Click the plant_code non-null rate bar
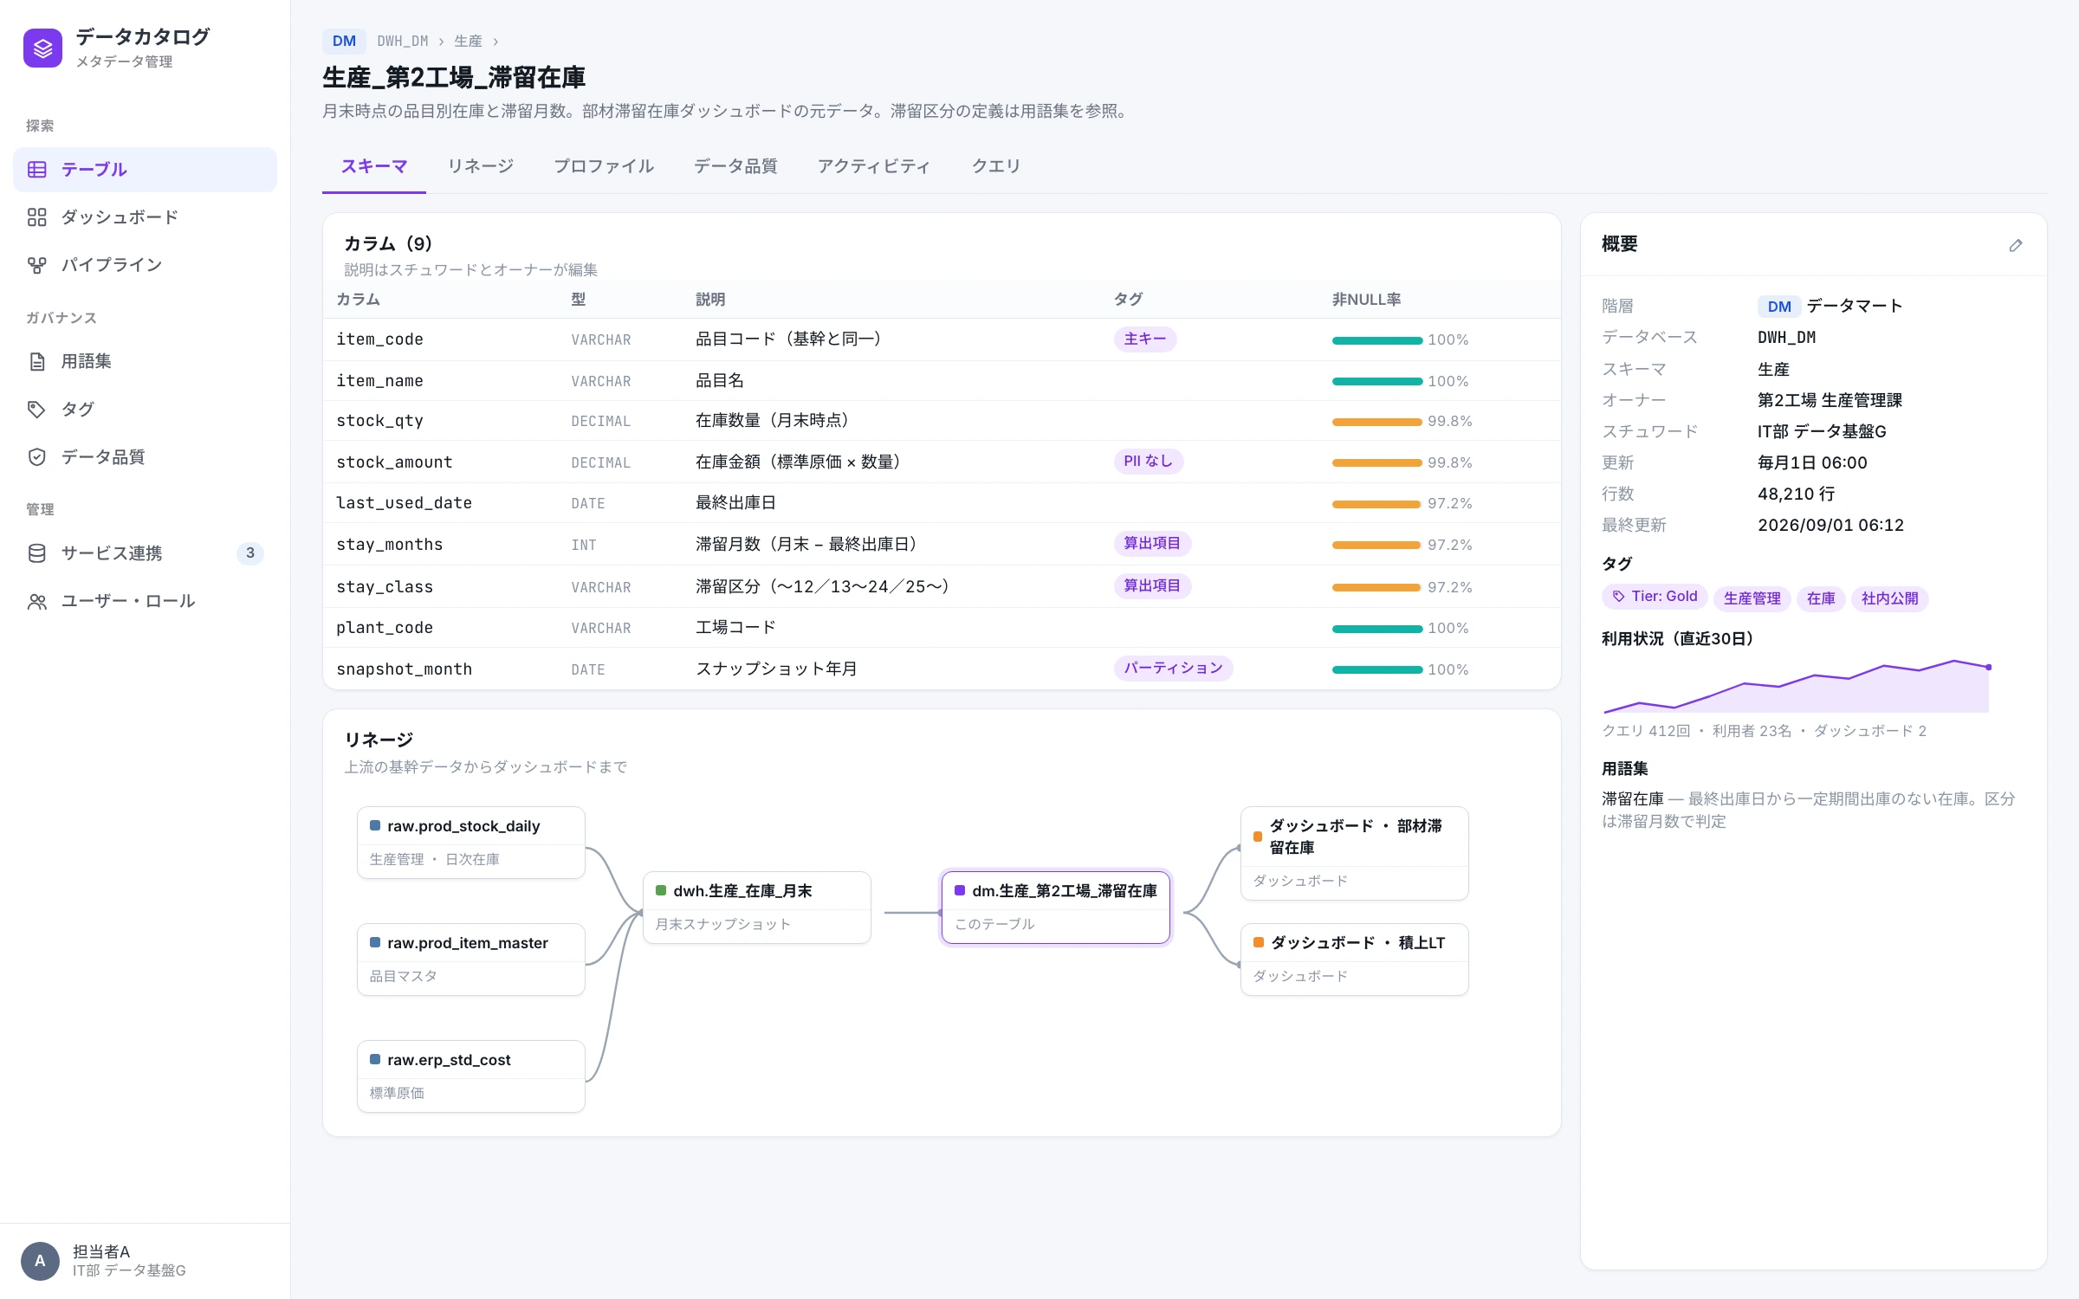The width and height of the screenshot is (2079, 1299). click(x=1377, y=629)
